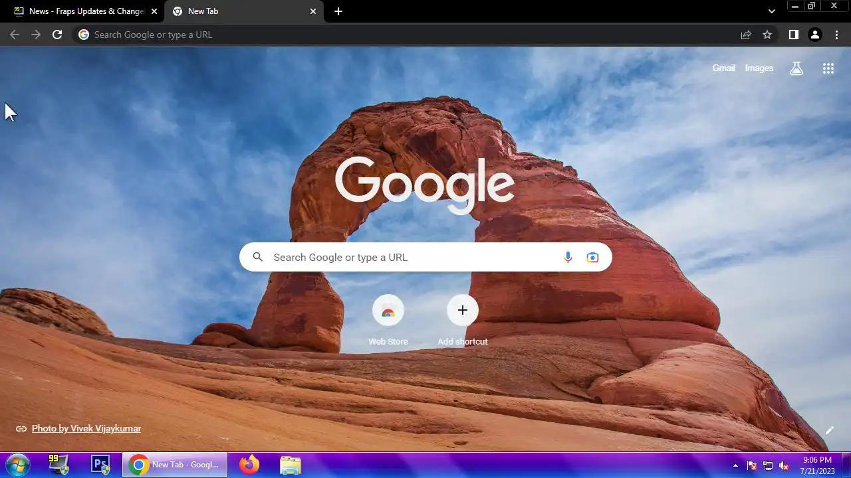The width and height of the screenshot is (851, 478).
Task: Open the Search Labs flask icon
Action: pyautogui.click(x=796, y=68)
